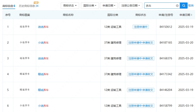Open the 迪迪养车 trademark link in row 1
The height and width of the screenshot is (112, 195).
(x=43, y=27)
